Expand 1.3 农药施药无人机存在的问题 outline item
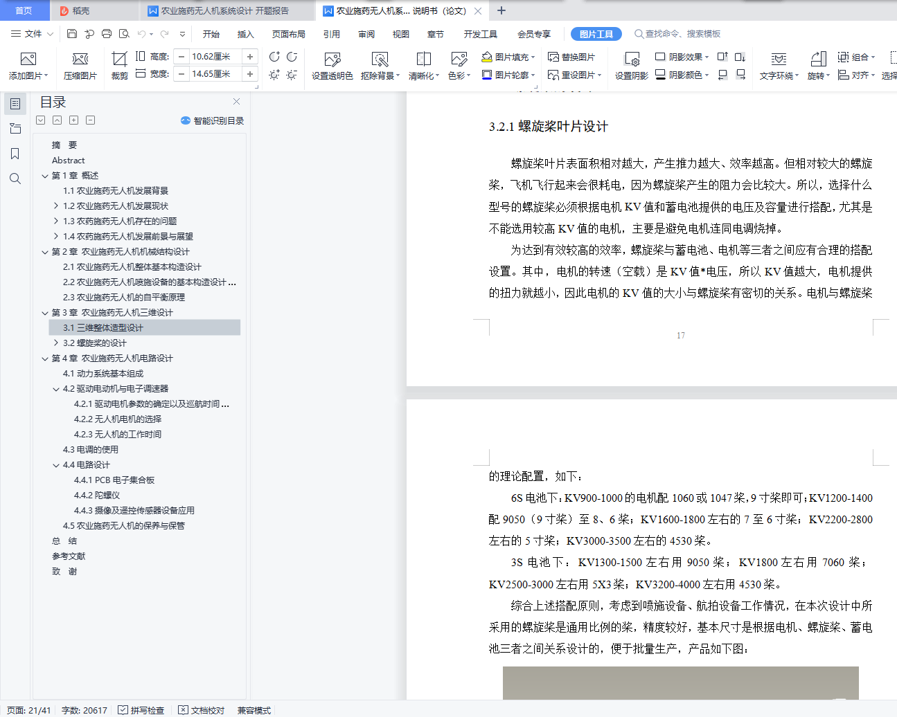The image size is (897, 717). coord(56,221)
